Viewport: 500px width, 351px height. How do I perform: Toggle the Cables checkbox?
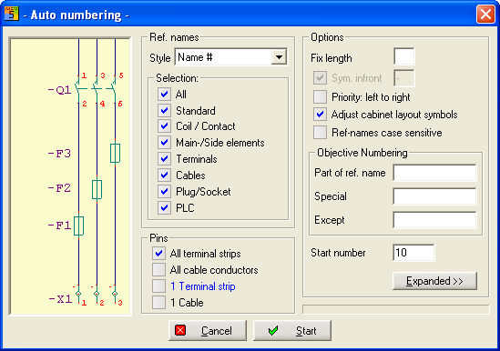click(164, 175)
